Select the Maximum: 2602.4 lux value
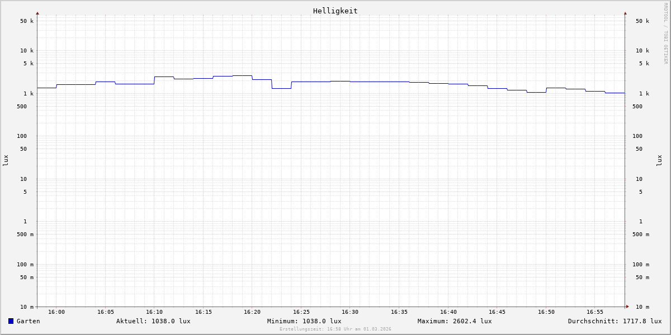Screen dimensions: 671x335 pos(455,321)
